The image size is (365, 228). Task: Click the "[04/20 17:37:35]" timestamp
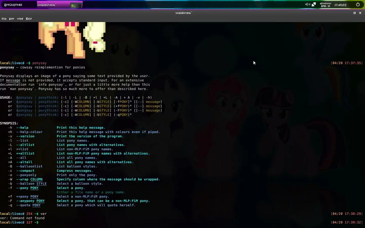pos(347,63)
